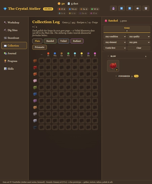Screen dimensions: 152x184
Task: Switch to the Banded polish tier
Action: 50,41
